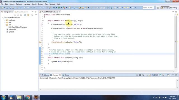This screenshot has height=100, width=179.
Task: Click the warning marker on line 15
Action: (40, 42)
